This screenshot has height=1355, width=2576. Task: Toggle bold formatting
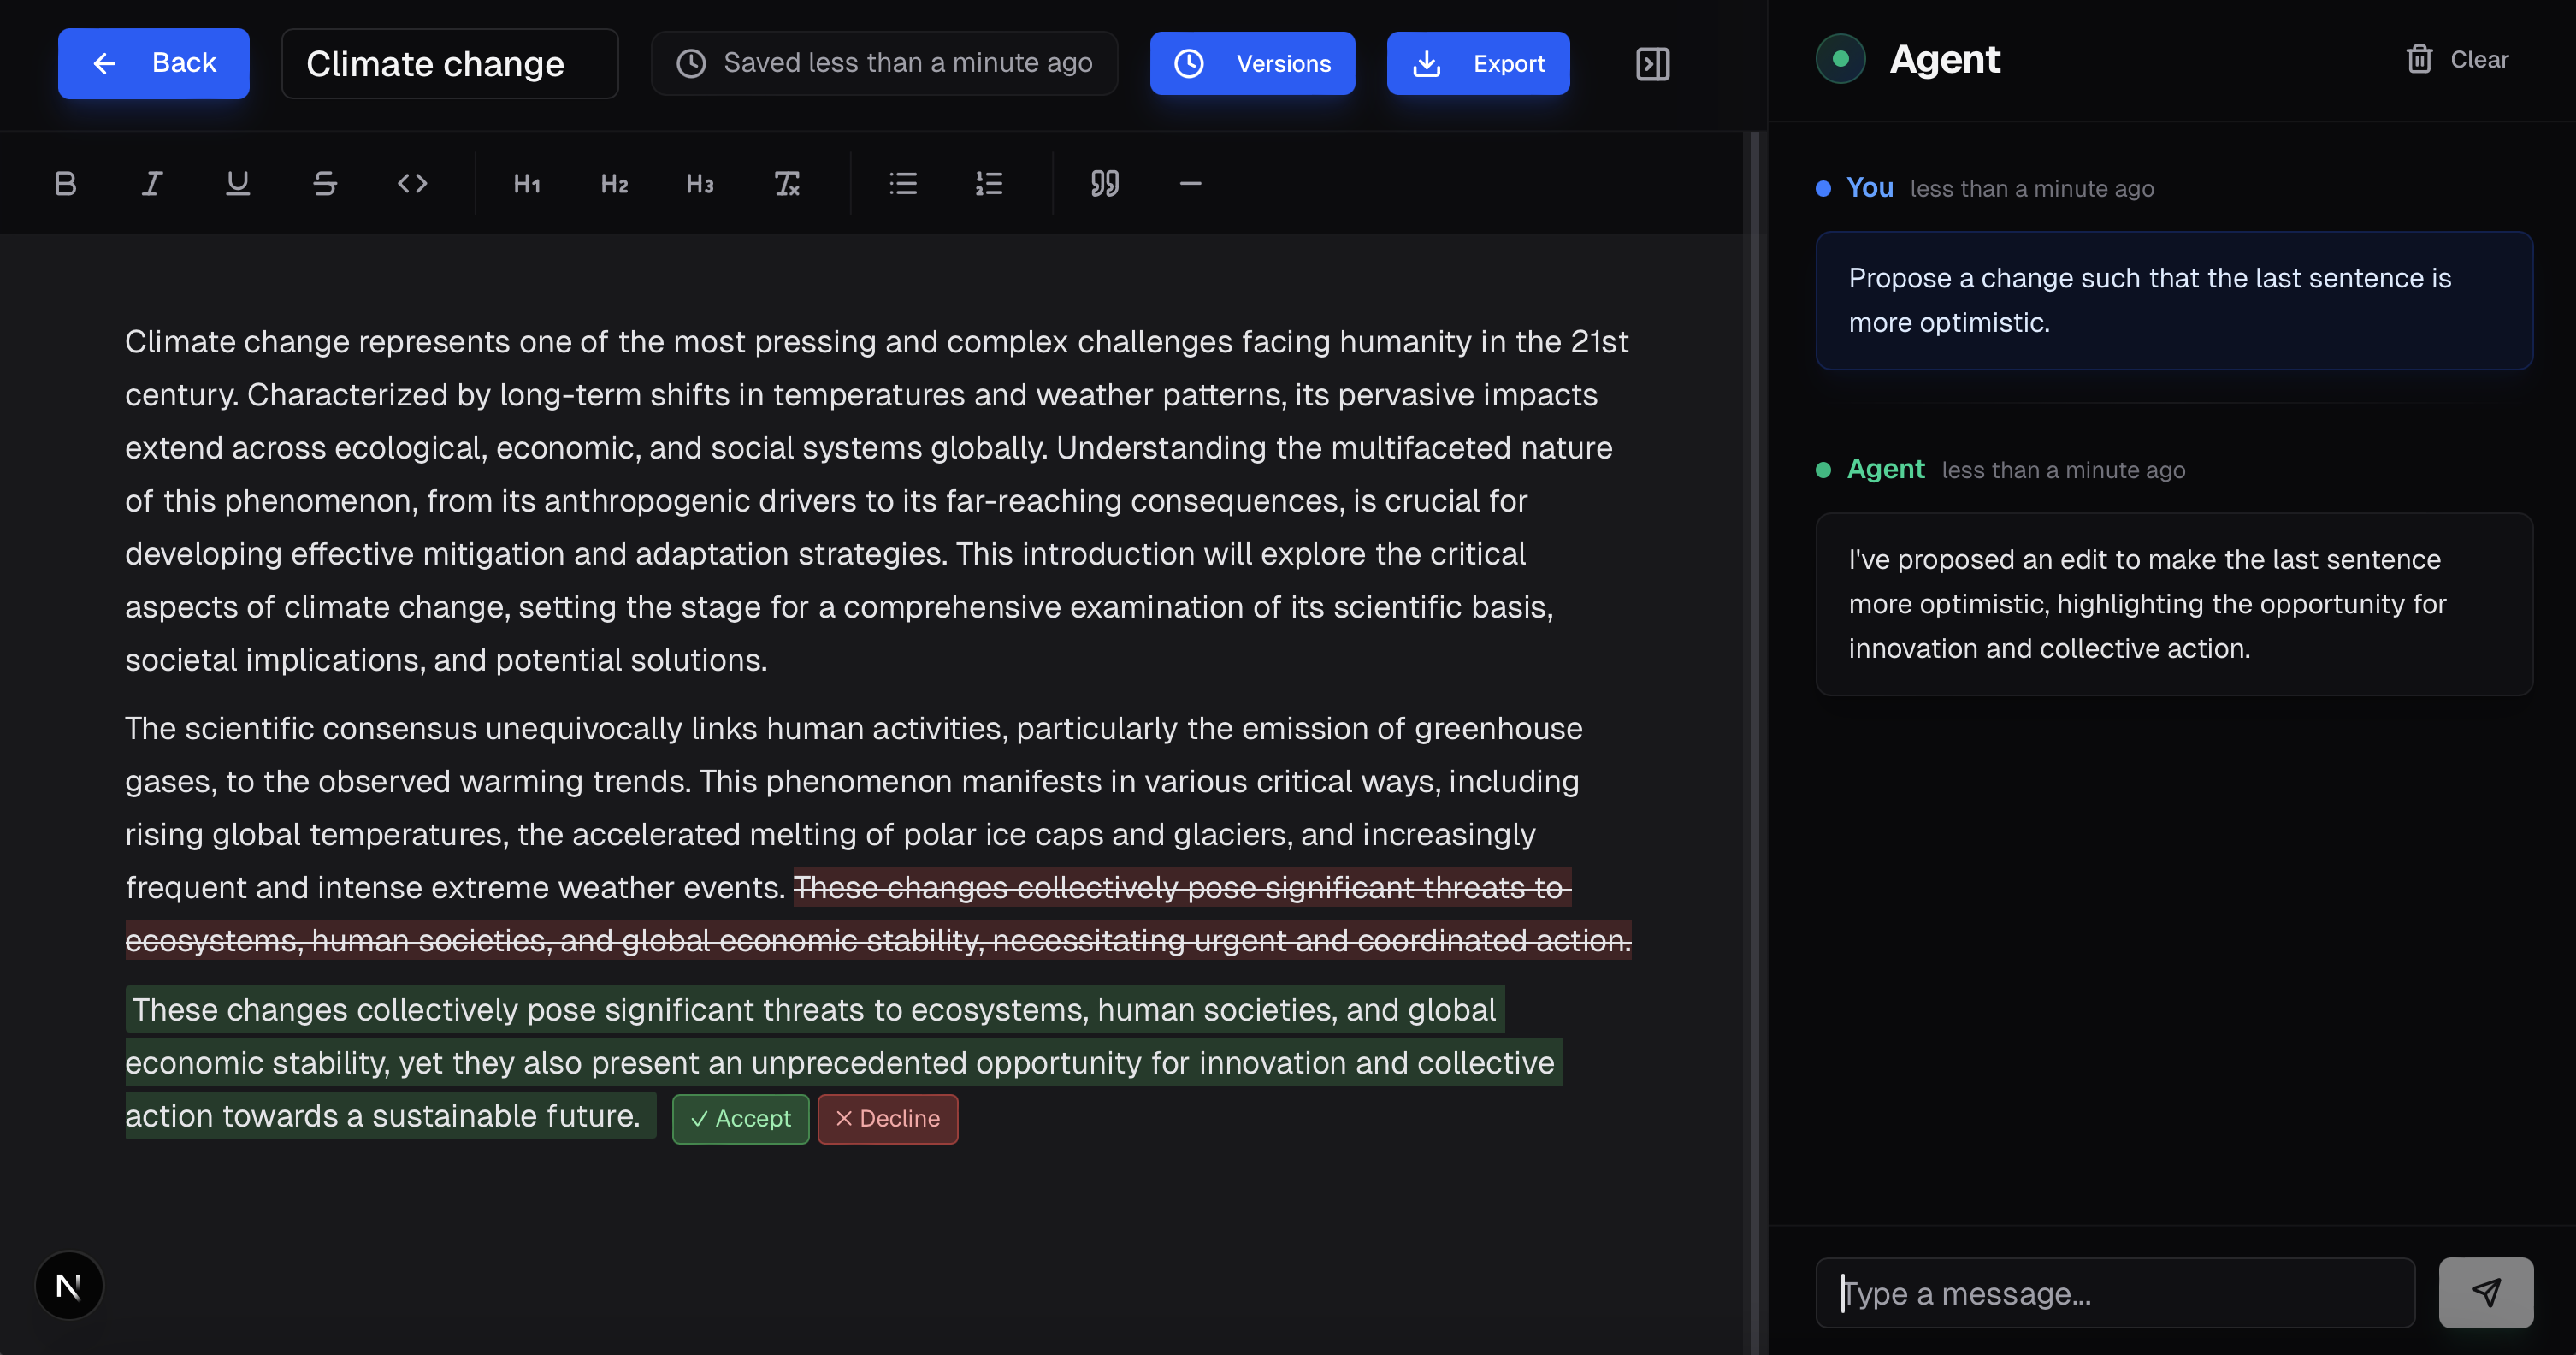(x=65, y=183)
